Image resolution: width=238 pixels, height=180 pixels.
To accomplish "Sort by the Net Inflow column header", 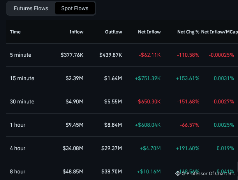I will (149, 32).
